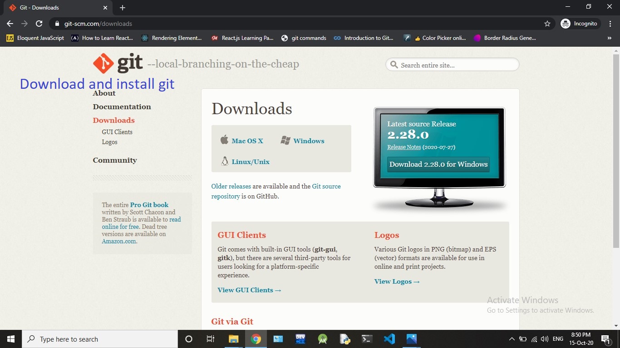Open the volume control in tray
Screen dimensions: 620x348
pos(545,339)
